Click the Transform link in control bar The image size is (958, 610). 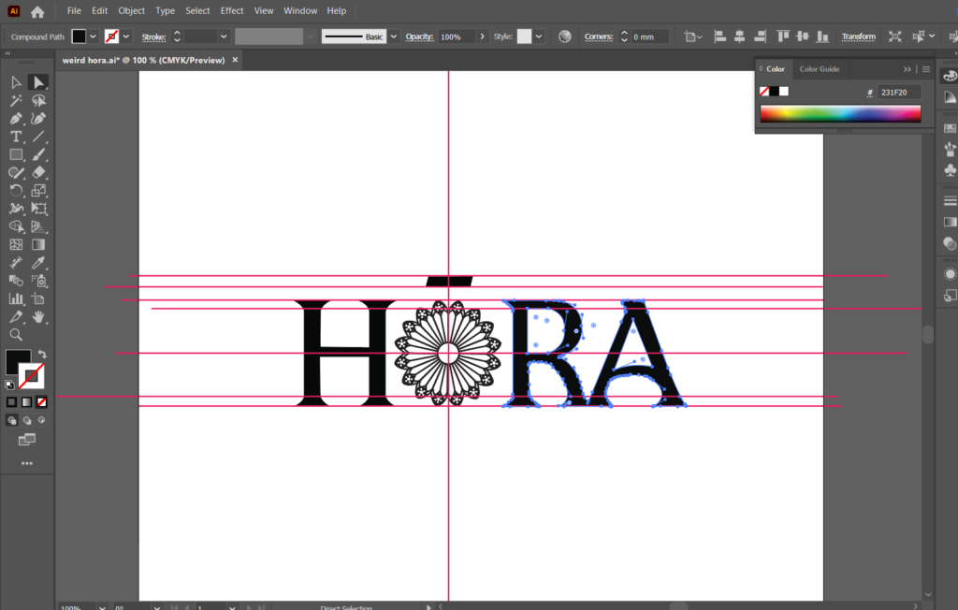858,36
